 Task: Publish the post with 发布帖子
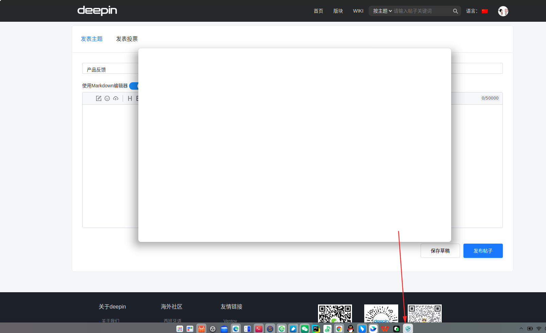(x=483, y=251)
